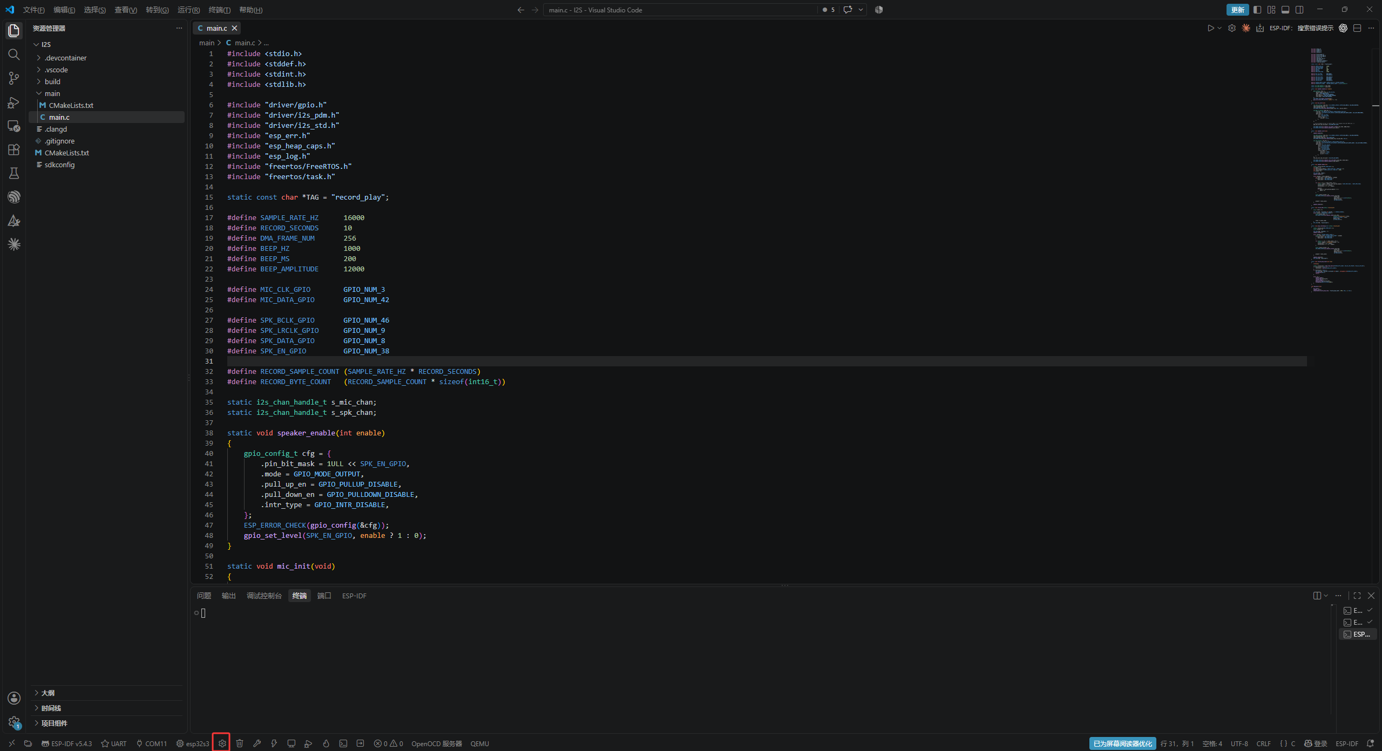This screenshot has height=751, width=1382.
Task: Toggle bottom panel visibility
Action: pos(1285,10)
